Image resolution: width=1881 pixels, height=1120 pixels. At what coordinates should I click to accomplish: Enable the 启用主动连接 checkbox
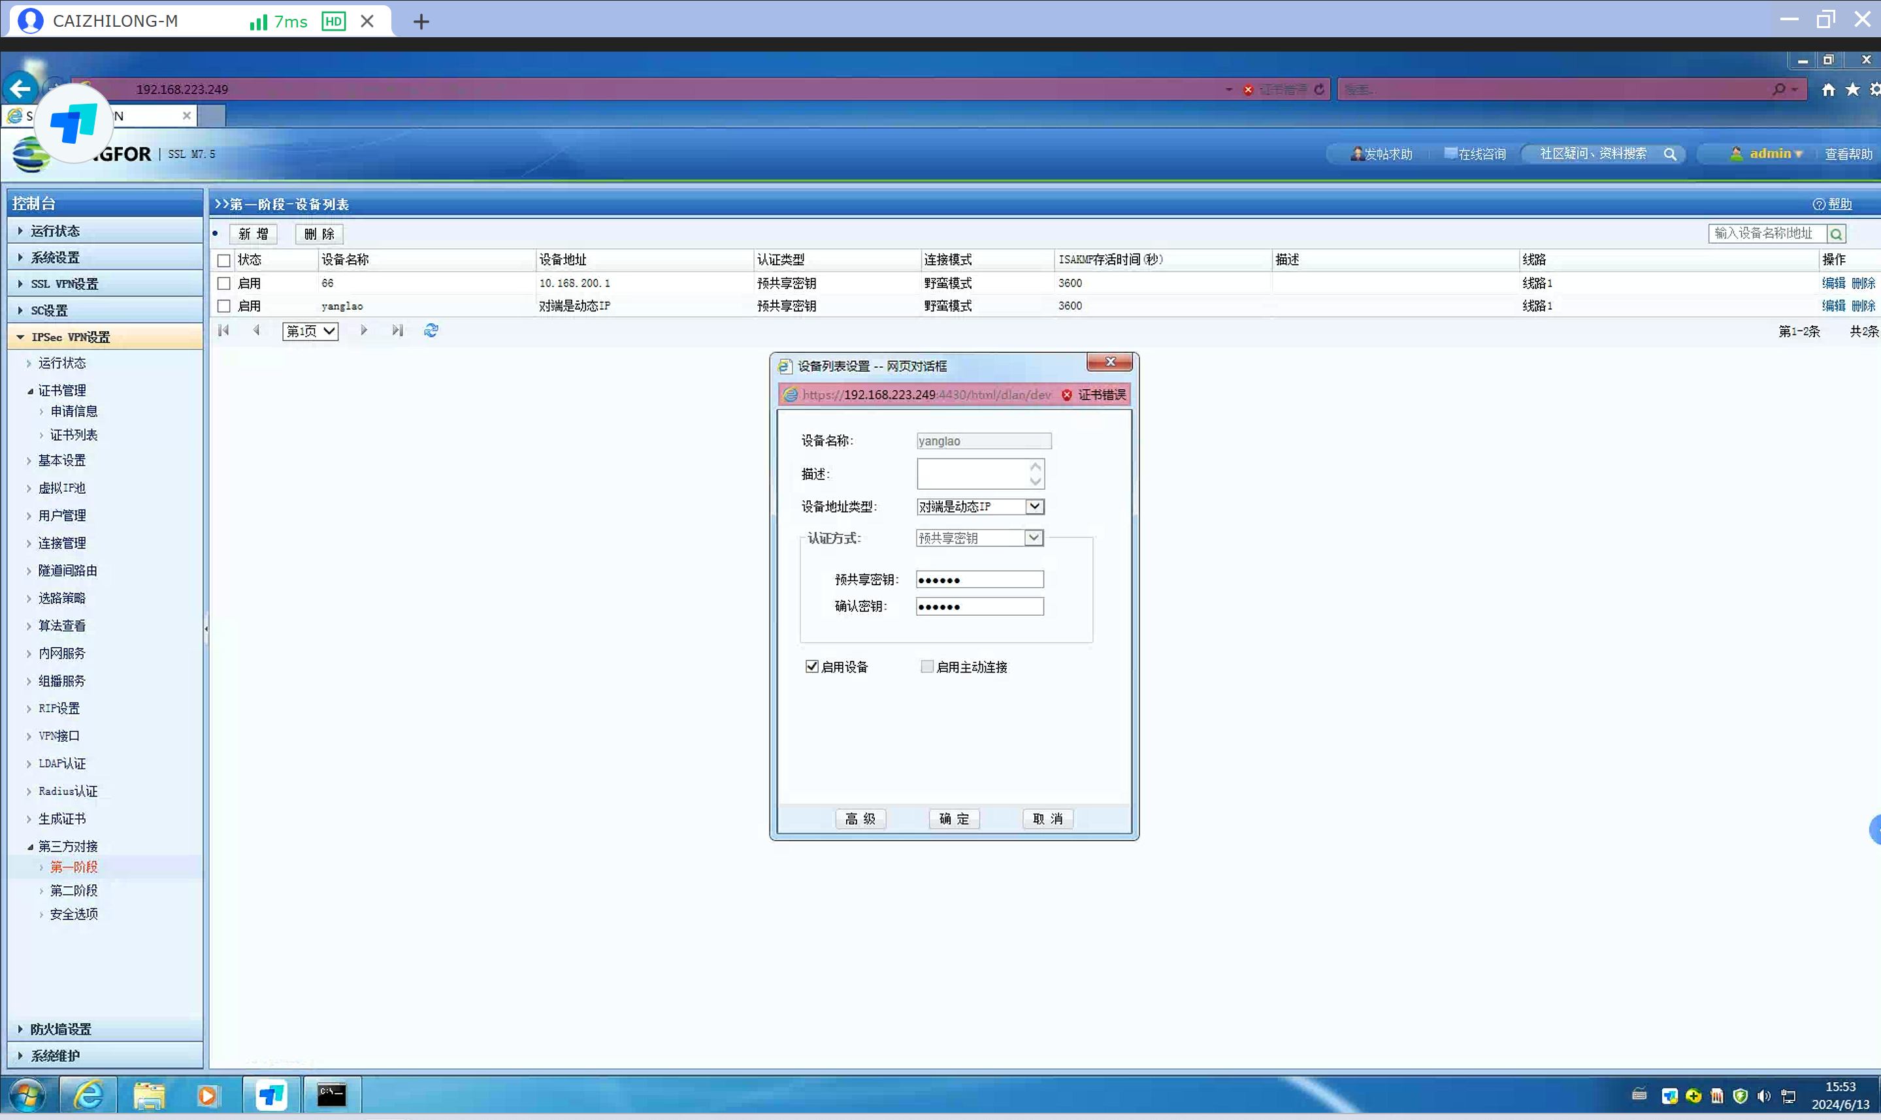pos(927,666)
